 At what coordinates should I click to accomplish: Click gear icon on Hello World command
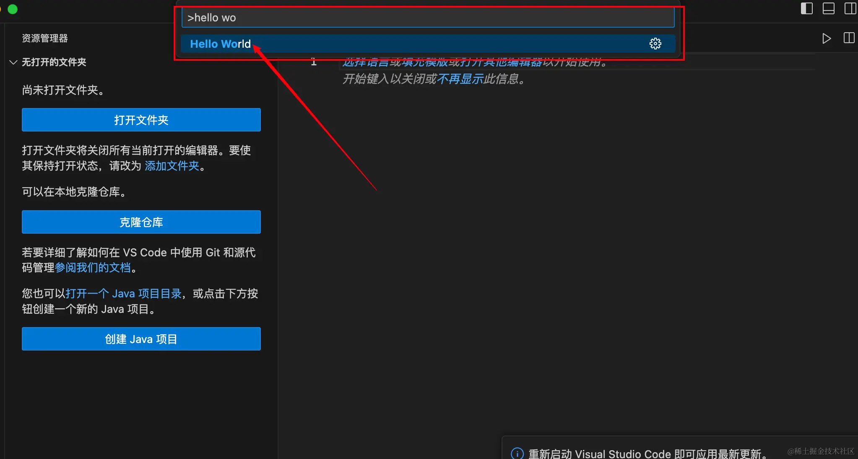[655, 44]
